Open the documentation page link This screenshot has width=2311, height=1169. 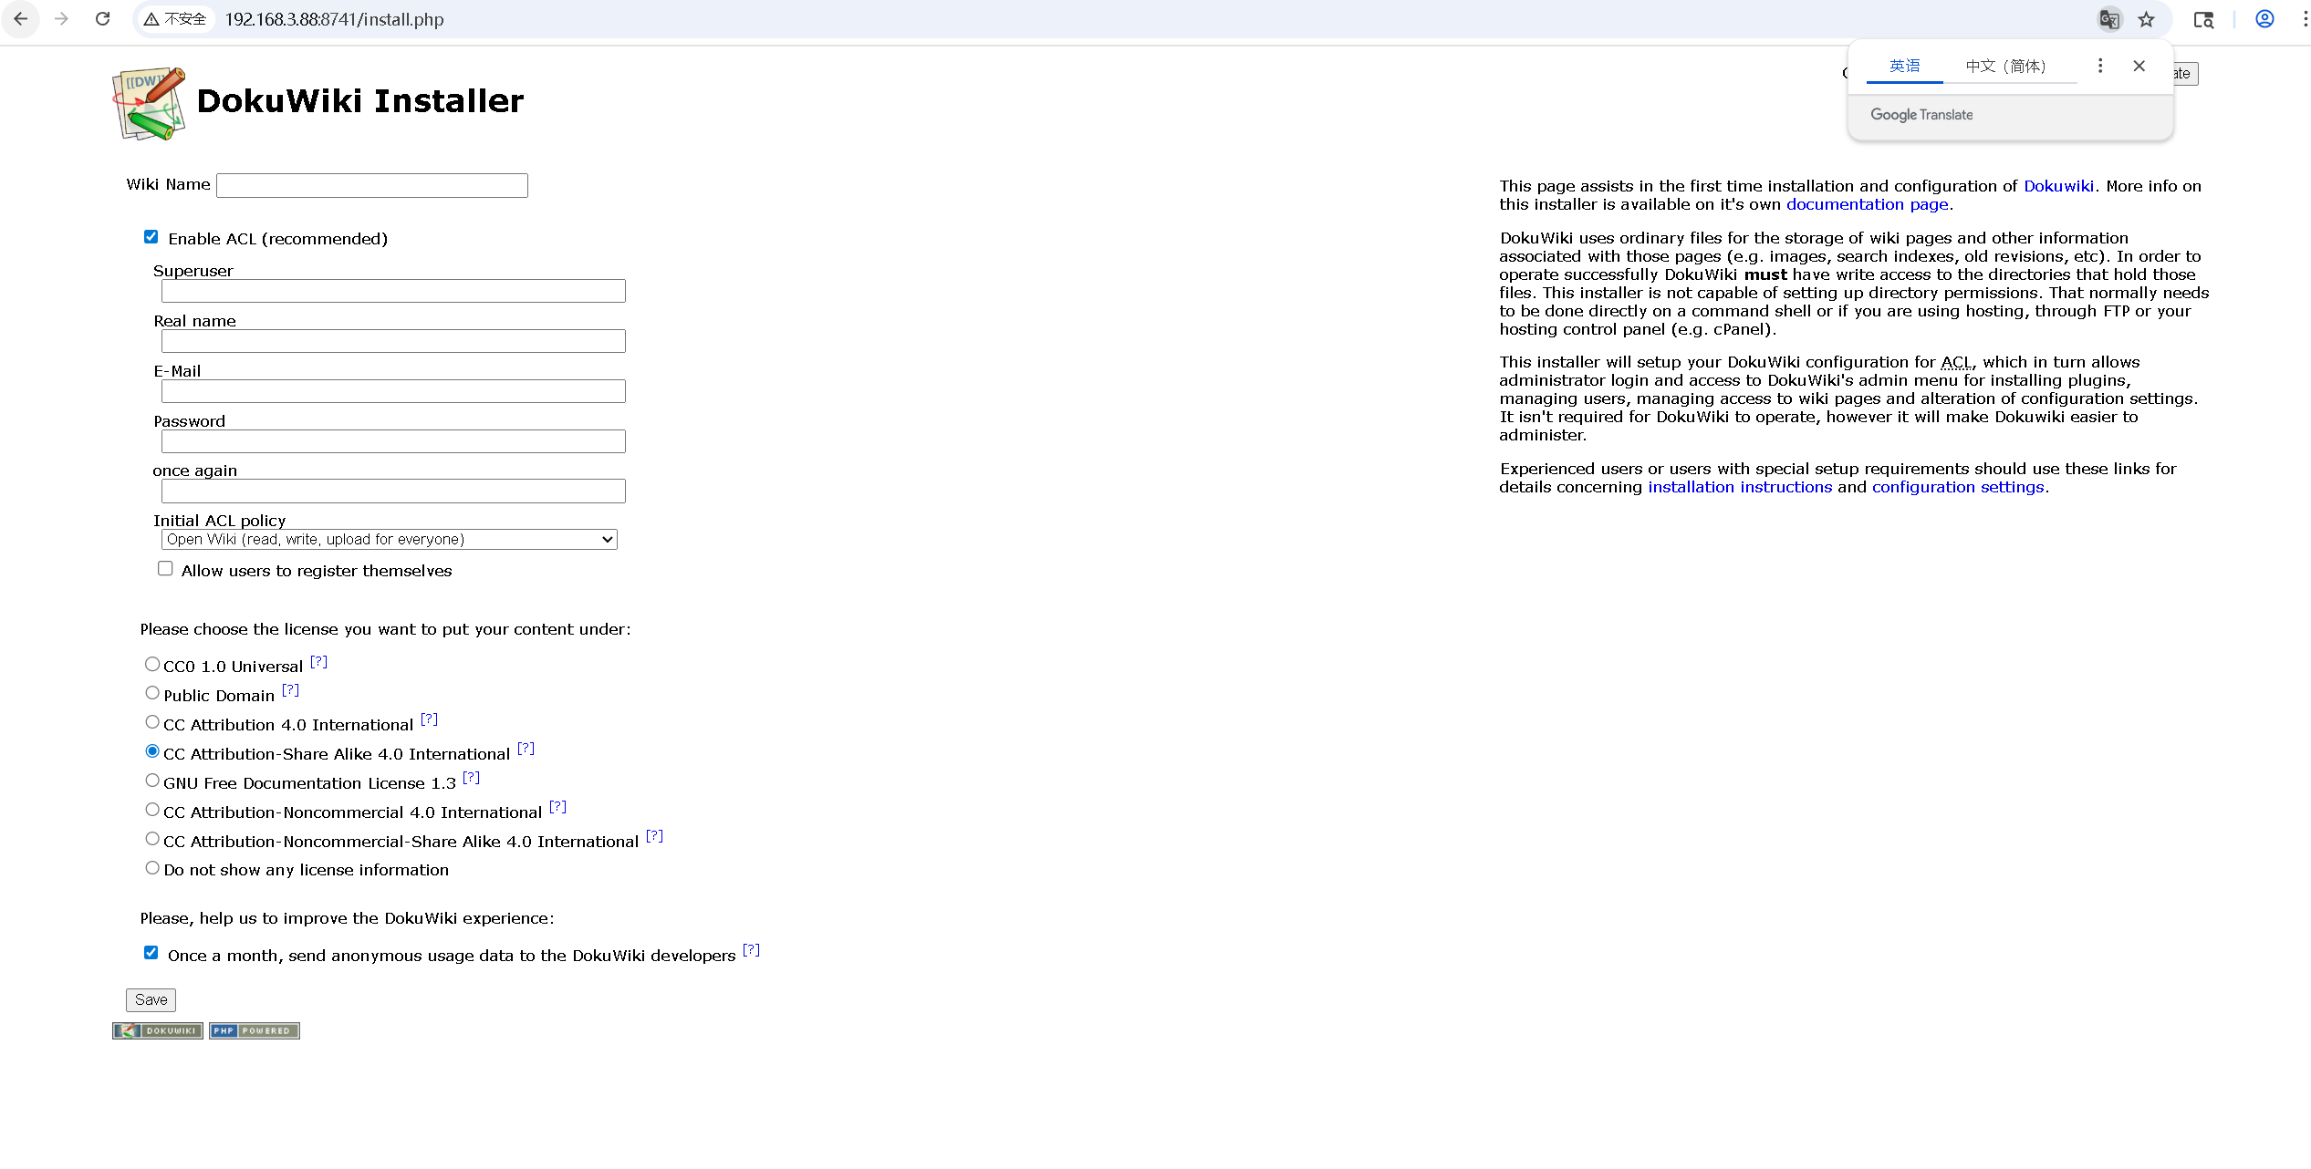click(x=1867, y=204)
